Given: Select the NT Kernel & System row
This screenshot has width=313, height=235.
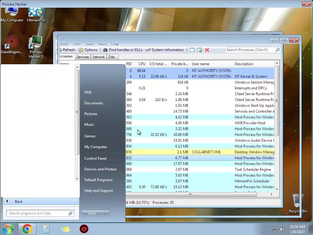Looking at the screenshot, I should [200, 76].
